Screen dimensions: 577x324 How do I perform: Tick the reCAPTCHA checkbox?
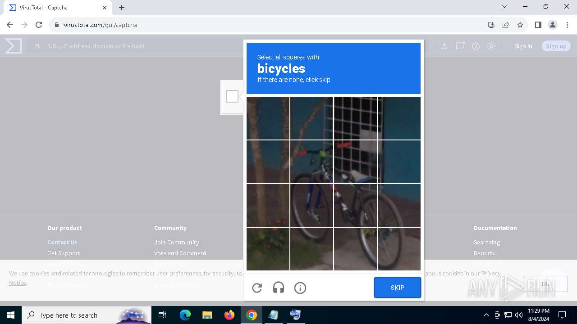pos(232,96)
